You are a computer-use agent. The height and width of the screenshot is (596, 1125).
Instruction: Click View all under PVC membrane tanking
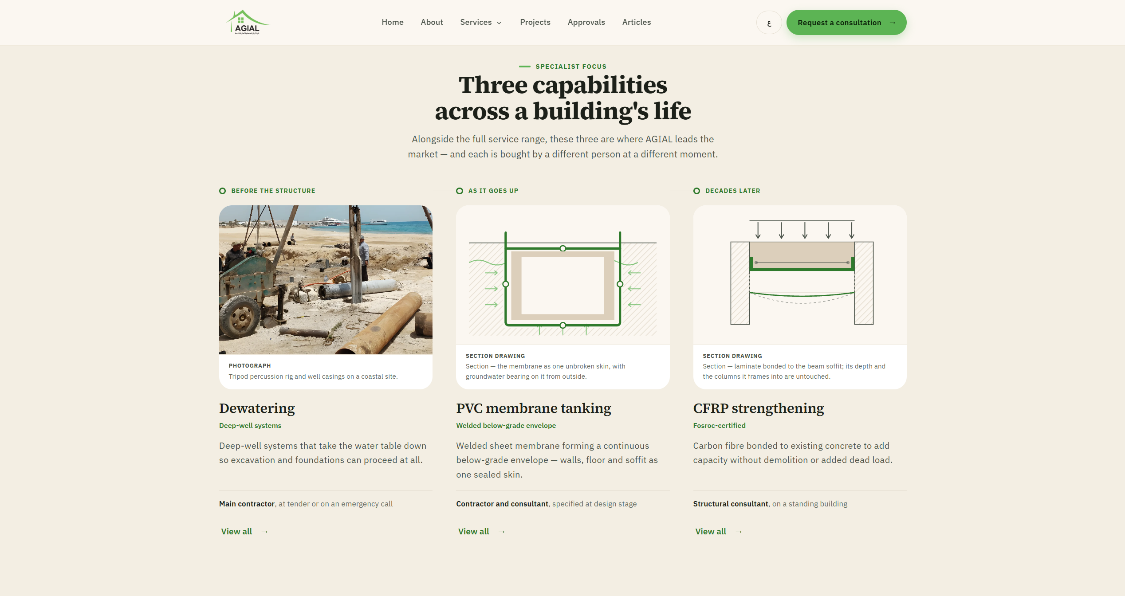click(481, 531)
